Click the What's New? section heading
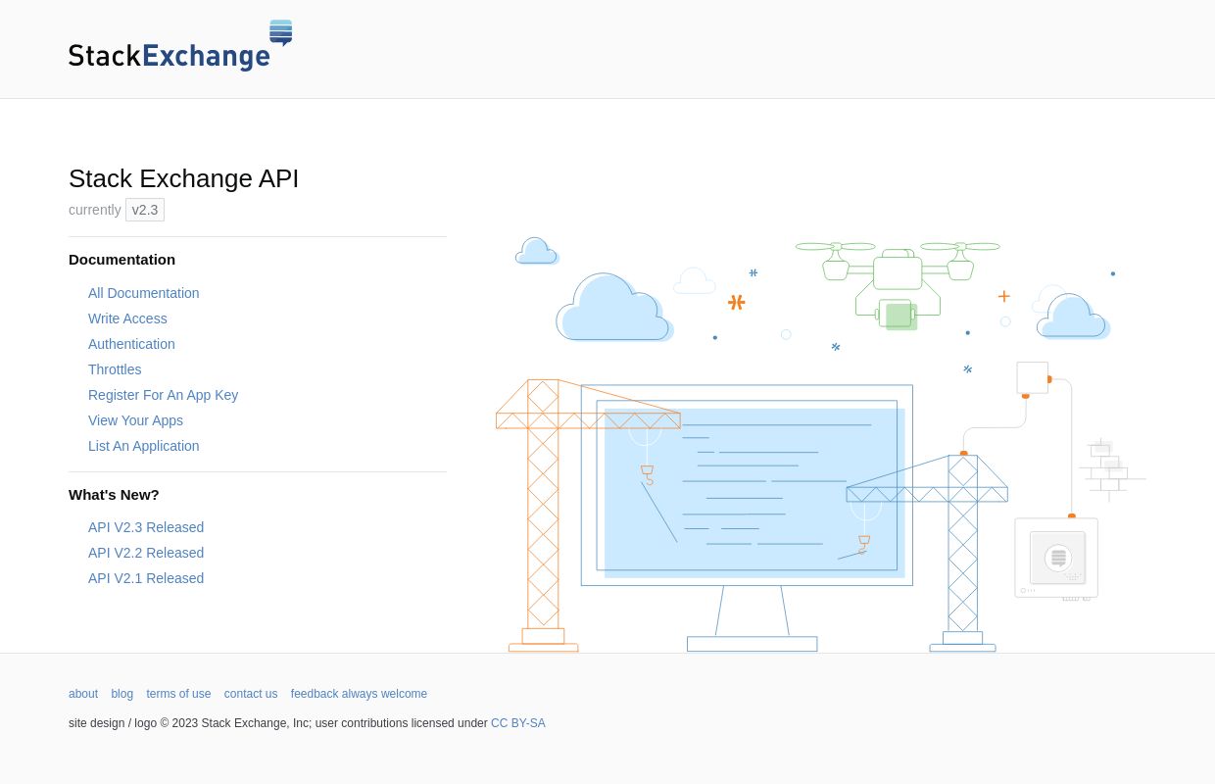The height and width of the screenshot is (784, 1215). (x=114, y=495)
